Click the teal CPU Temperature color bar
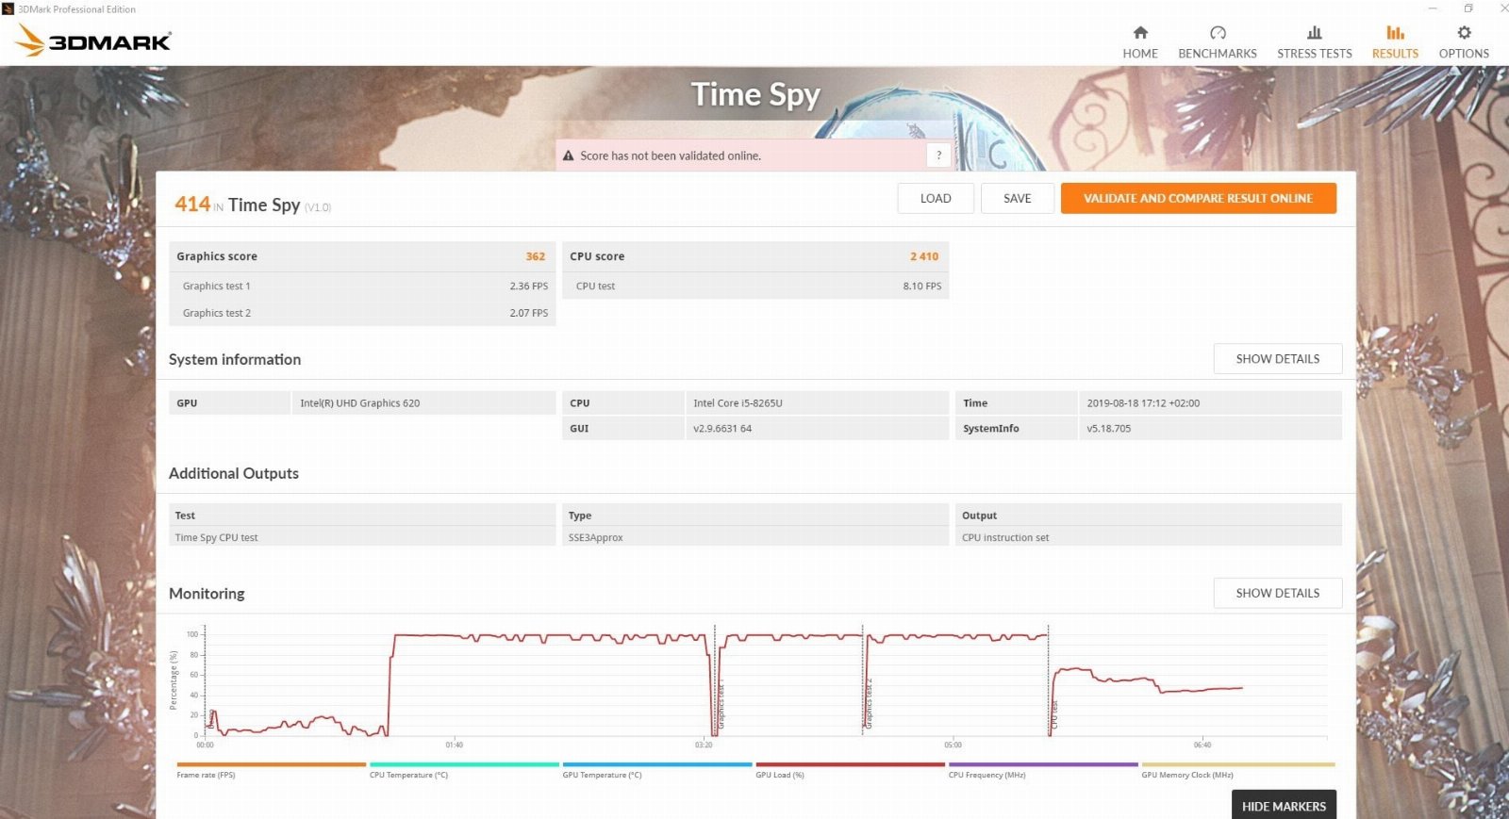The height and width of the screenshot is (819, 1509). tap(464, 764)
